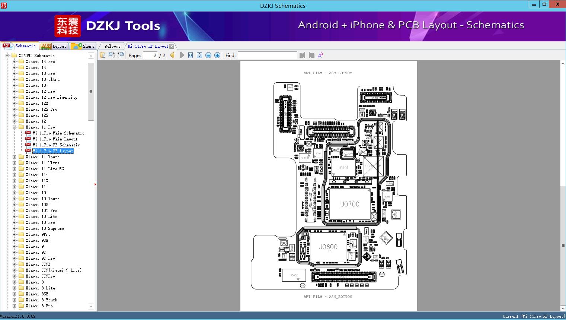
Task: Click the folder icon beside Xiaomi 9SE
Action: (x=21, y=240)
